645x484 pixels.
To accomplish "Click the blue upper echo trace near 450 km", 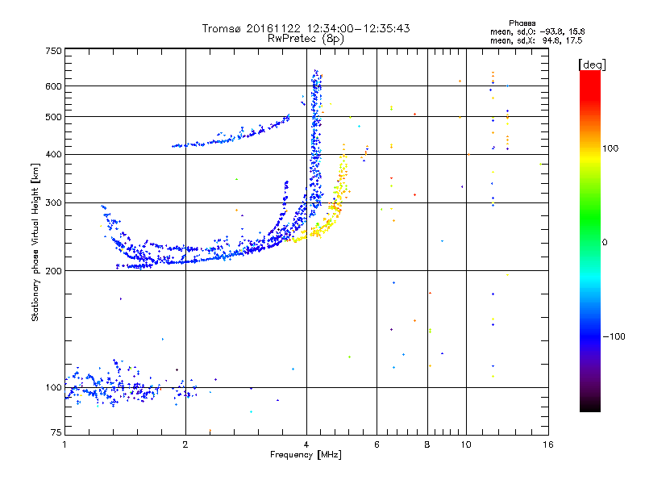I will pyautogui.click(x=231, y=131).
